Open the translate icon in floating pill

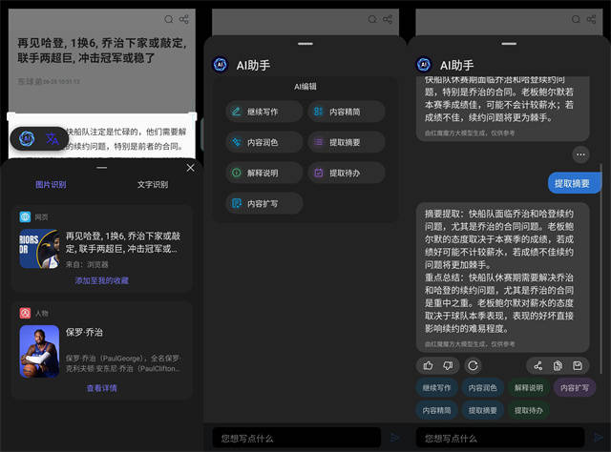click(53, 138)
